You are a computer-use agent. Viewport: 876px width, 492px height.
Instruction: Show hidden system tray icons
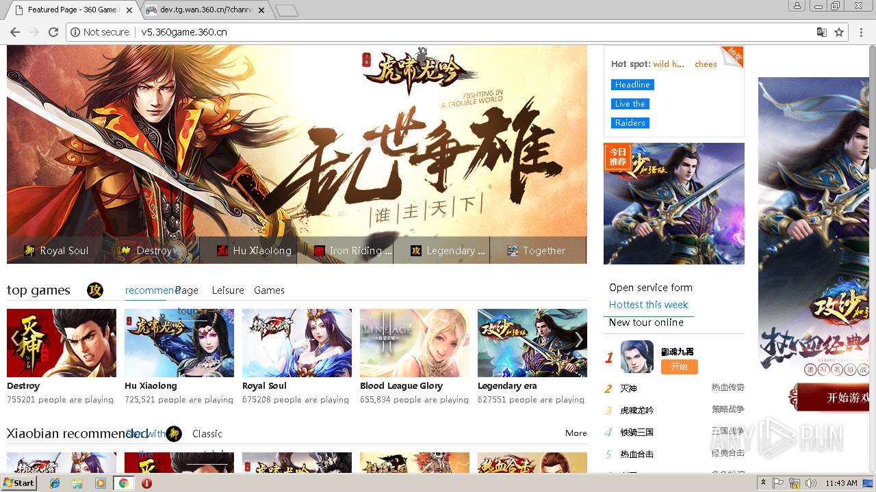click(764, 483)
